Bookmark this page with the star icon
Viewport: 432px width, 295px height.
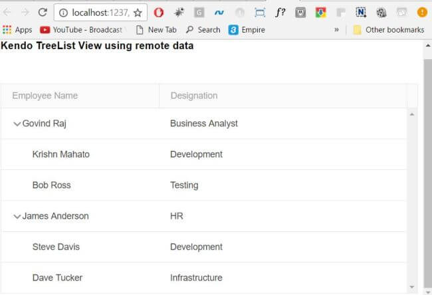138,12
